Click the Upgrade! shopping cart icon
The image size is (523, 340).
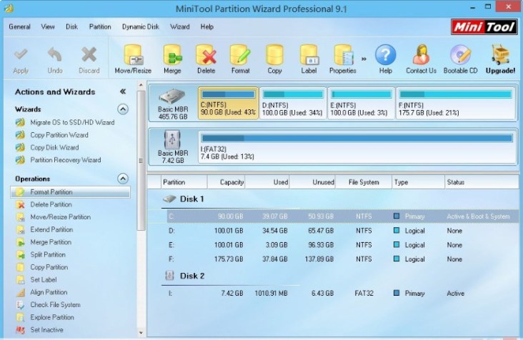[x=500, y=55]
